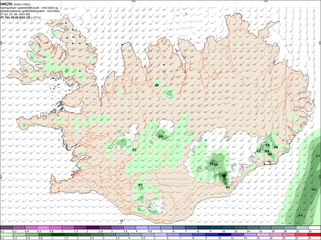Image resolution: width=321 pixels, height=240 pixels.
Task: Click the '0.7' value in northern inland rain patch
Action: (x=157, y=85)
